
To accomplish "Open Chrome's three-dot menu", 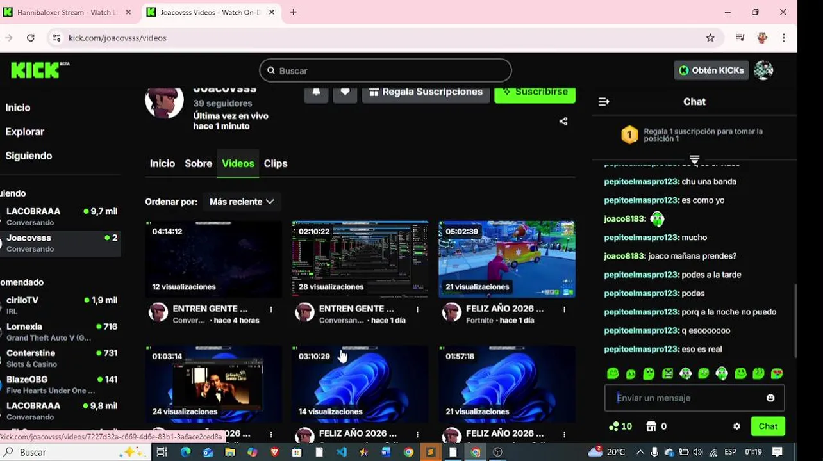I will 784,38.
